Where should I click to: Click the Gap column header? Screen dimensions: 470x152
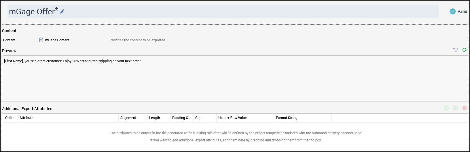[x=198, y=118]
